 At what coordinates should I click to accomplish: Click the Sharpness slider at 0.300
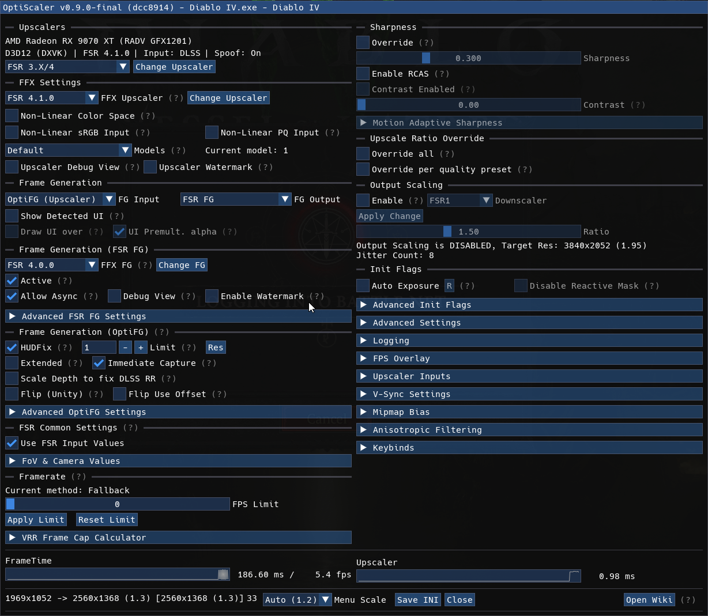pos(469,58)
